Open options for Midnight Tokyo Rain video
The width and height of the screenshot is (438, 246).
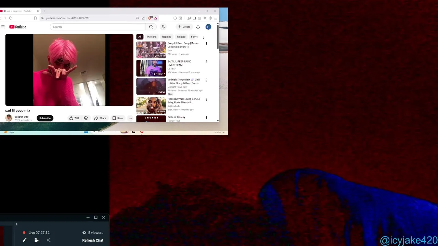[206, 80]
